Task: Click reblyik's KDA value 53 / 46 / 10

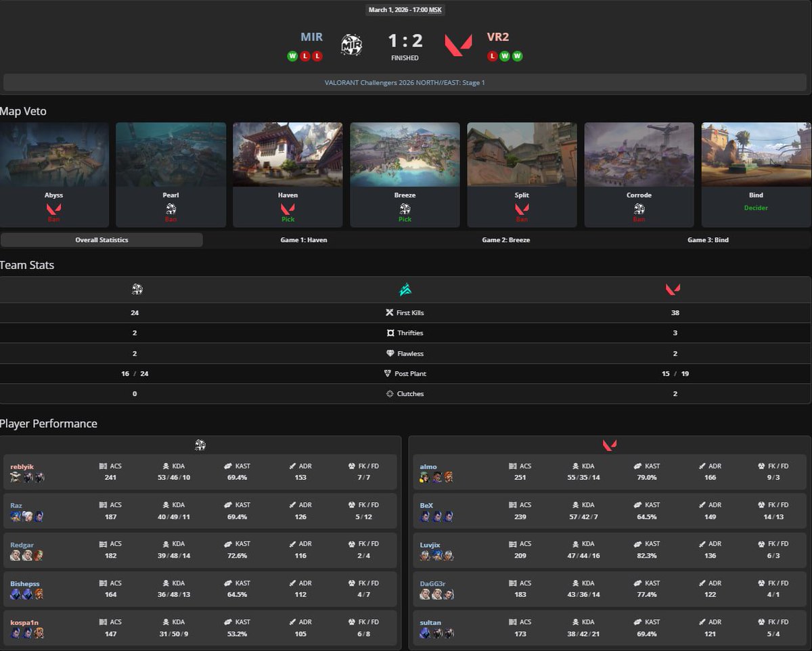Action: point(173,477)
